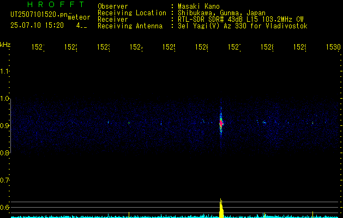Image resolution: width=343 pixels, height=218 pixels.
Task: Select the timestamp 25.07.10 15:20
Action: 37,26
